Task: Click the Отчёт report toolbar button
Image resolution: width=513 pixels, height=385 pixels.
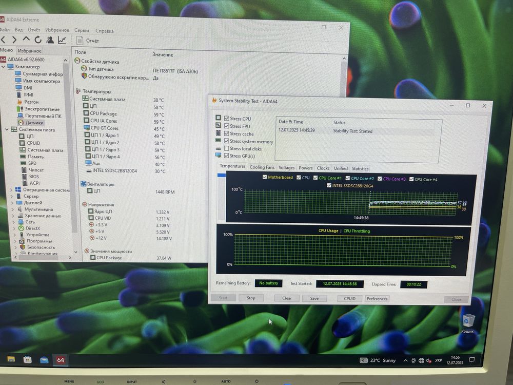Action: click(88, 41)
